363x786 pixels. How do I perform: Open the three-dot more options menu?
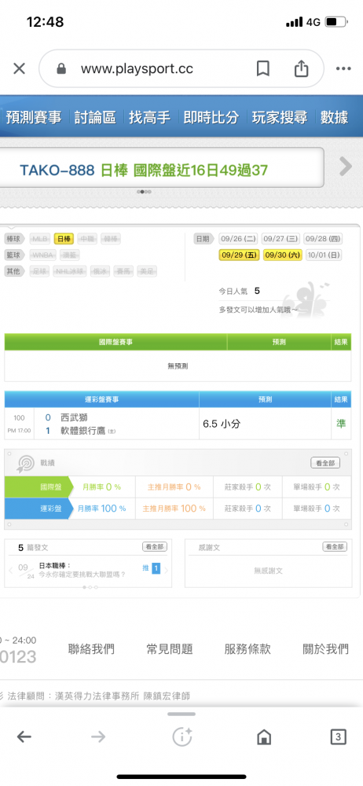(343, 68)
